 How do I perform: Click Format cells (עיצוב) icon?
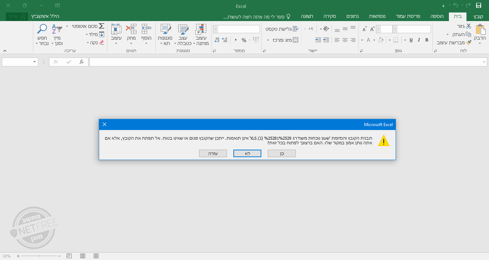116,29
